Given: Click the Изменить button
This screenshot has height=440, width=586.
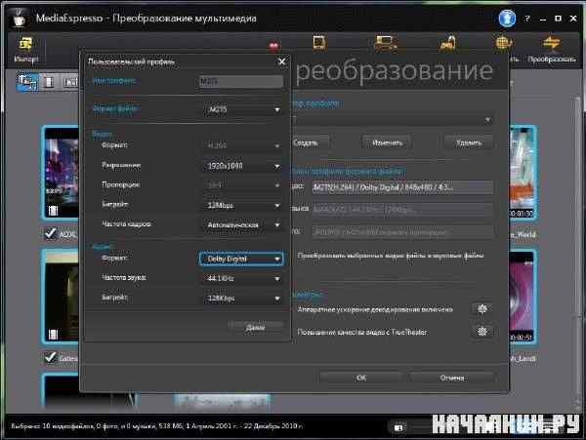Looking at the screenshot, I should coord(387,142).
